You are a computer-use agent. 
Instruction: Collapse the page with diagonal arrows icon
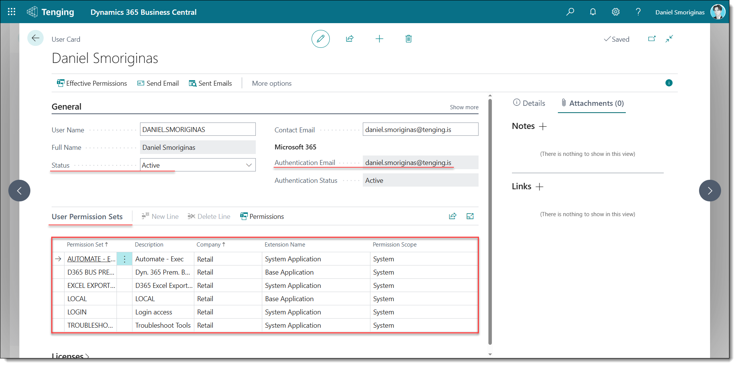(x=669, y=39)
